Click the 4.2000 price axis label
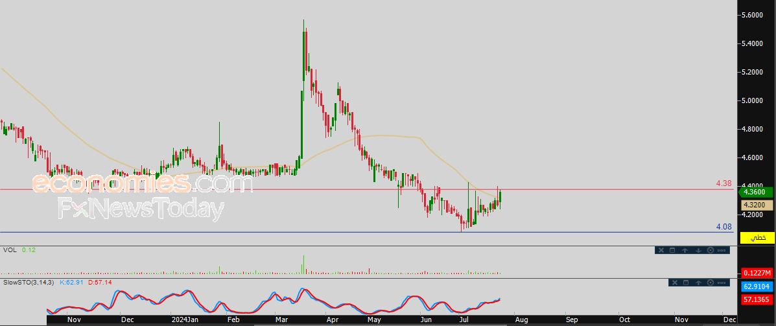 coord(752,215)
